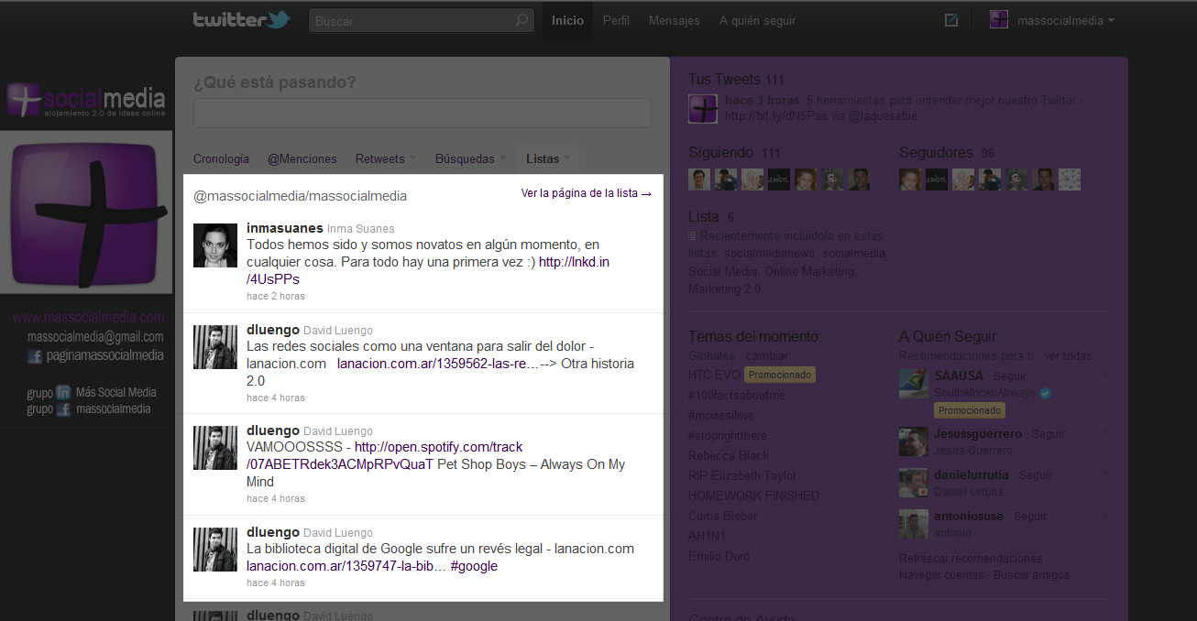Open the Lista section heading
The height and width of the screenshot is (621, 1197).
pos(704,217)
